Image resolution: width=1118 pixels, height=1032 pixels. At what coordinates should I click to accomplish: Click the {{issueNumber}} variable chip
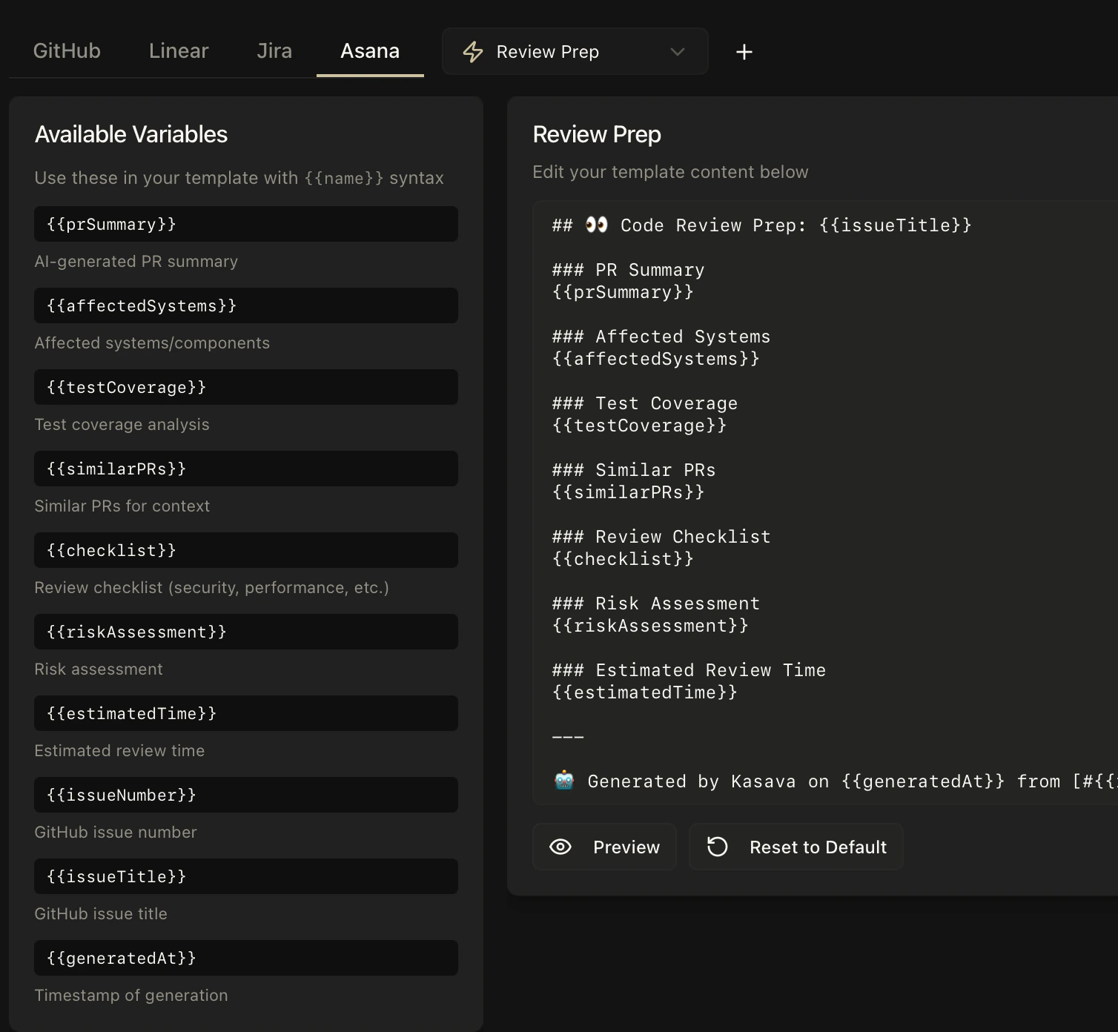(x=246, y=795)
